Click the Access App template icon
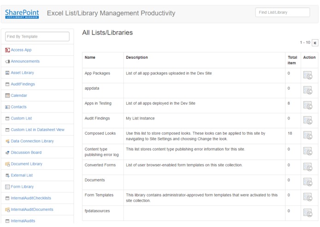Screen dimensions: 320x227 coord(7,50)
